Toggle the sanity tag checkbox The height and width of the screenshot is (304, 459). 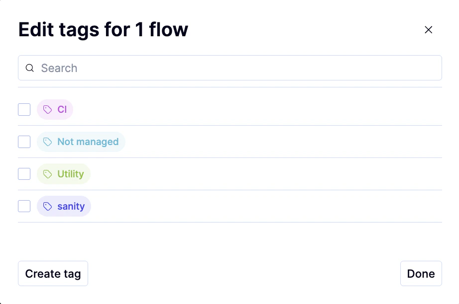click(x=24, y=206)
